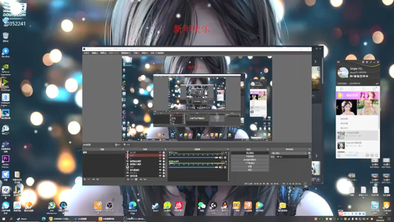Hide the audio input capture source (microphone icon row)
This screenshot has height=222, width=394.
(160, 164)
